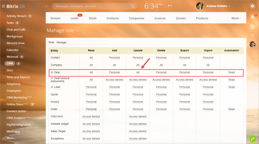259x144 pixels.
Task: Change Invoice Export permission Personal
Action: click(x=184, y=102)
